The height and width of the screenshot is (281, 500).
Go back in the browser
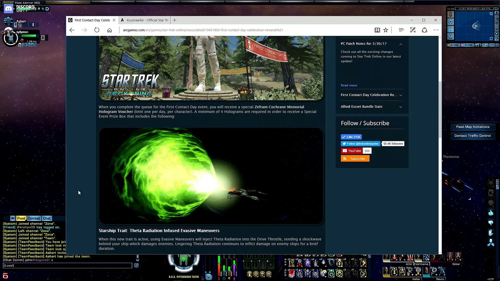(72, 30)
